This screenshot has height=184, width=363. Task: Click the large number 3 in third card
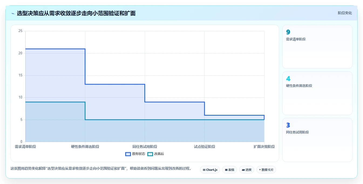(x=288, y=125)
